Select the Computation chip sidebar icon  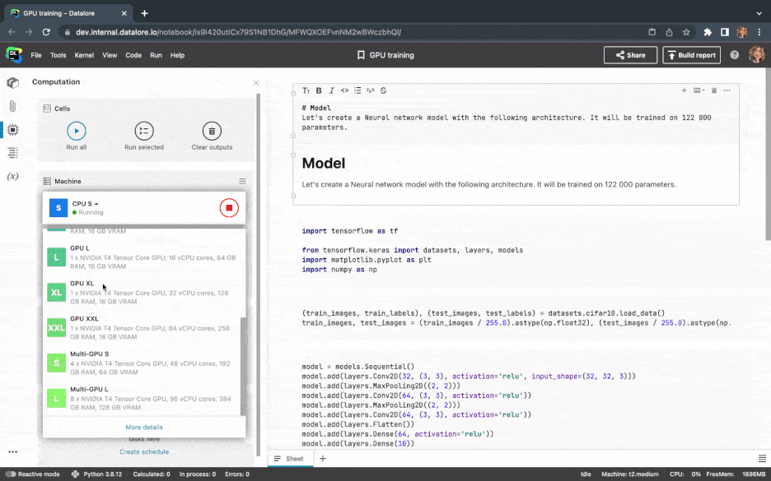[x=13, y=130]
